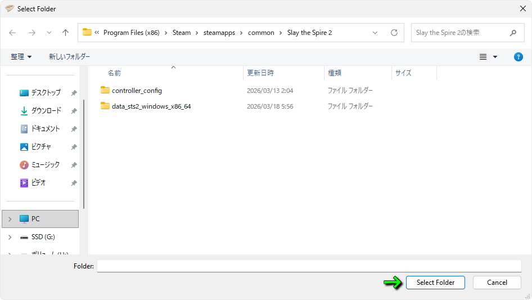
Task: Cancel the folder selection dialog
Action: pyautogui.click(x=497, y=283)
